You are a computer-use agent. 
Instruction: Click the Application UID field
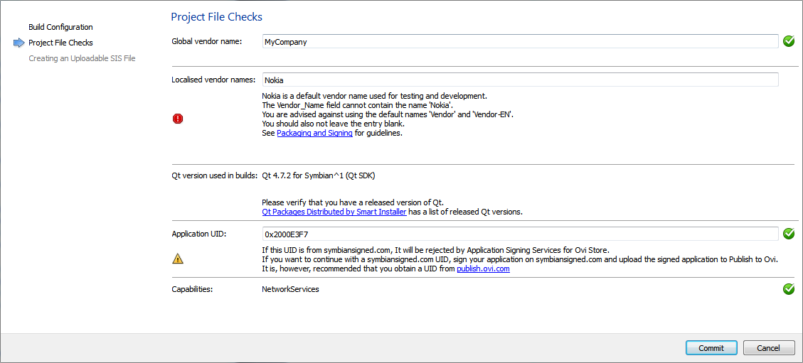tap(521, 234)
